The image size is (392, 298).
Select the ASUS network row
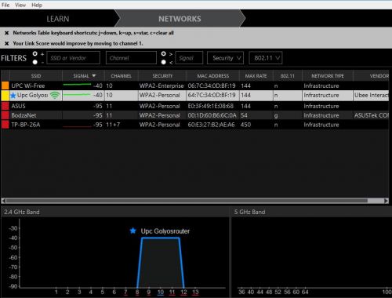click(195, 106)
